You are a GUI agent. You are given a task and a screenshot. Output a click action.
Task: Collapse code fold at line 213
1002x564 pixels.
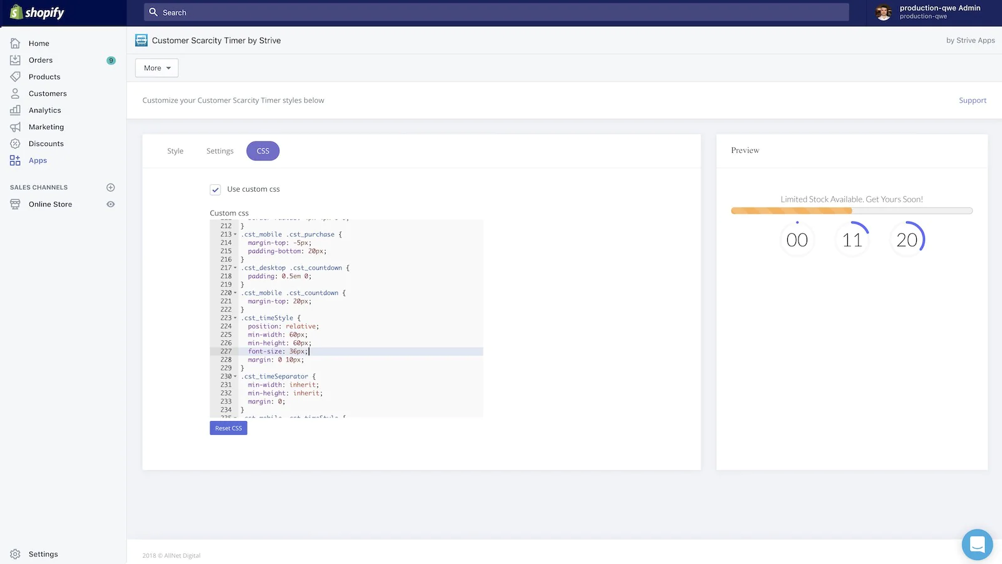235,234
